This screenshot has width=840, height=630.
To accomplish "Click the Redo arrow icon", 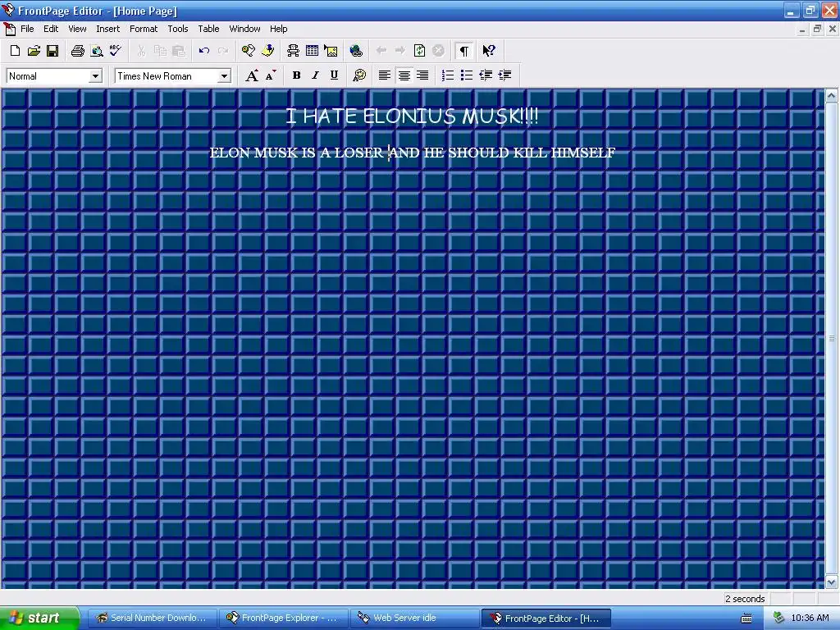I will pos(223,51).
